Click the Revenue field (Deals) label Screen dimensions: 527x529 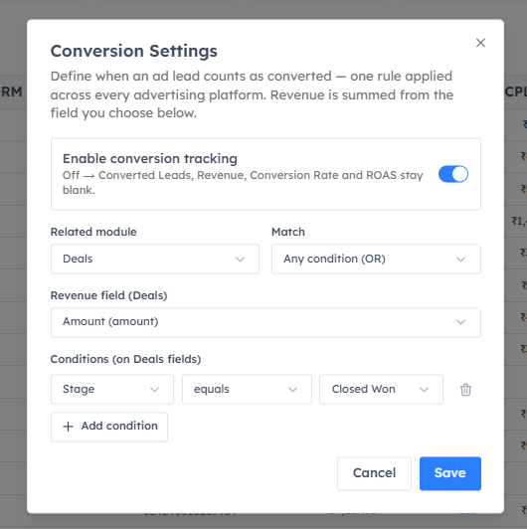click(x=109, y=295)
